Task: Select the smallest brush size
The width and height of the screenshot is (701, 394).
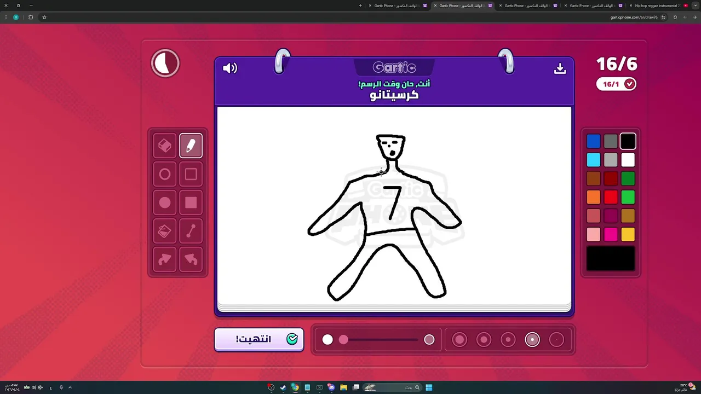Action: [x=556, y=340]
